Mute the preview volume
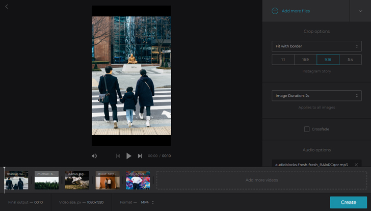This screenshot has height=211, width=371. click(x=94, y=156)
